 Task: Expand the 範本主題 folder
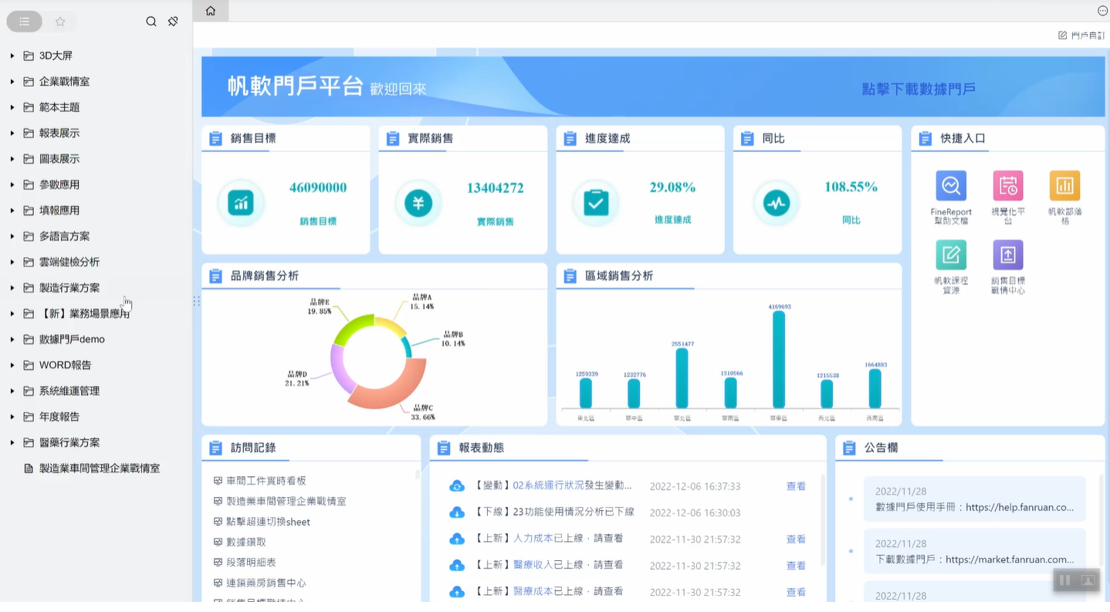pos(12,107)
